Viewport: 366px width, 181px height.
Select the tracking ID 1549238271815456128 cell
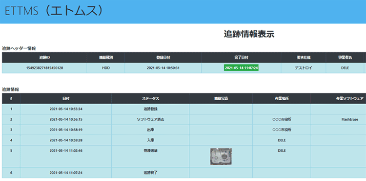pos(44,68)
